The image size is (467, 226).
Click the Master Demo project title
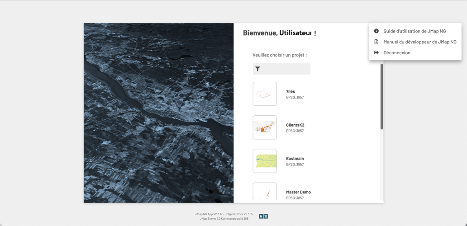click(298, 192)
